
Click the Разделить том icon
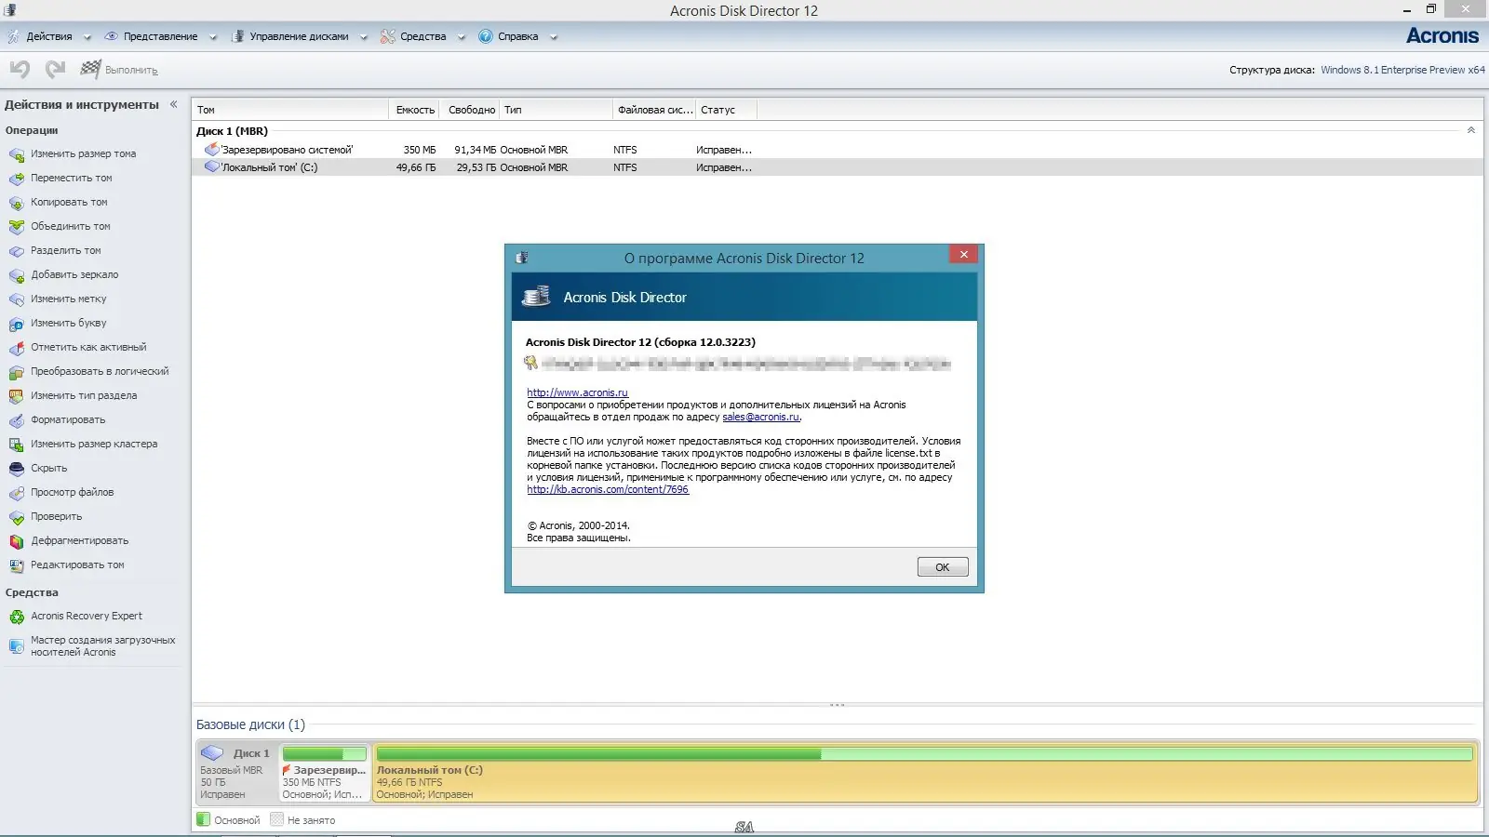17,251
